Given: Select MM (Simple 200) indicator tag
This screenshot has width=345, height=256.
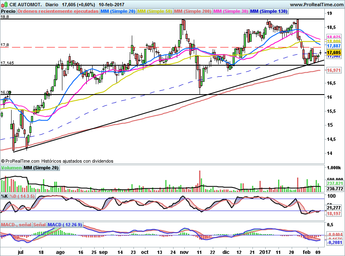Looking at the screenshot, I should point(193,11).
